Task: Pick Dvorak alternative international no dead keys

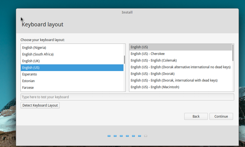Action: click(180, 67)
